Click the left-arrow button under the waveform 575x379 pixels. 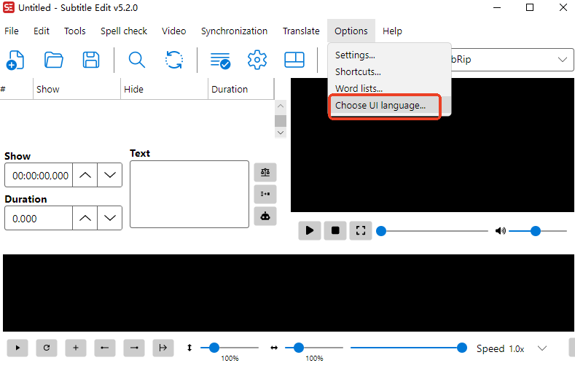tap(105, 348)
